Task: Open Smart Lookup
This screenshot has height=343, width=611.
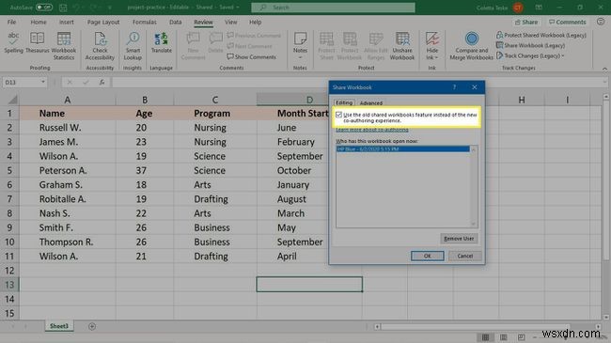Action: 133,46
